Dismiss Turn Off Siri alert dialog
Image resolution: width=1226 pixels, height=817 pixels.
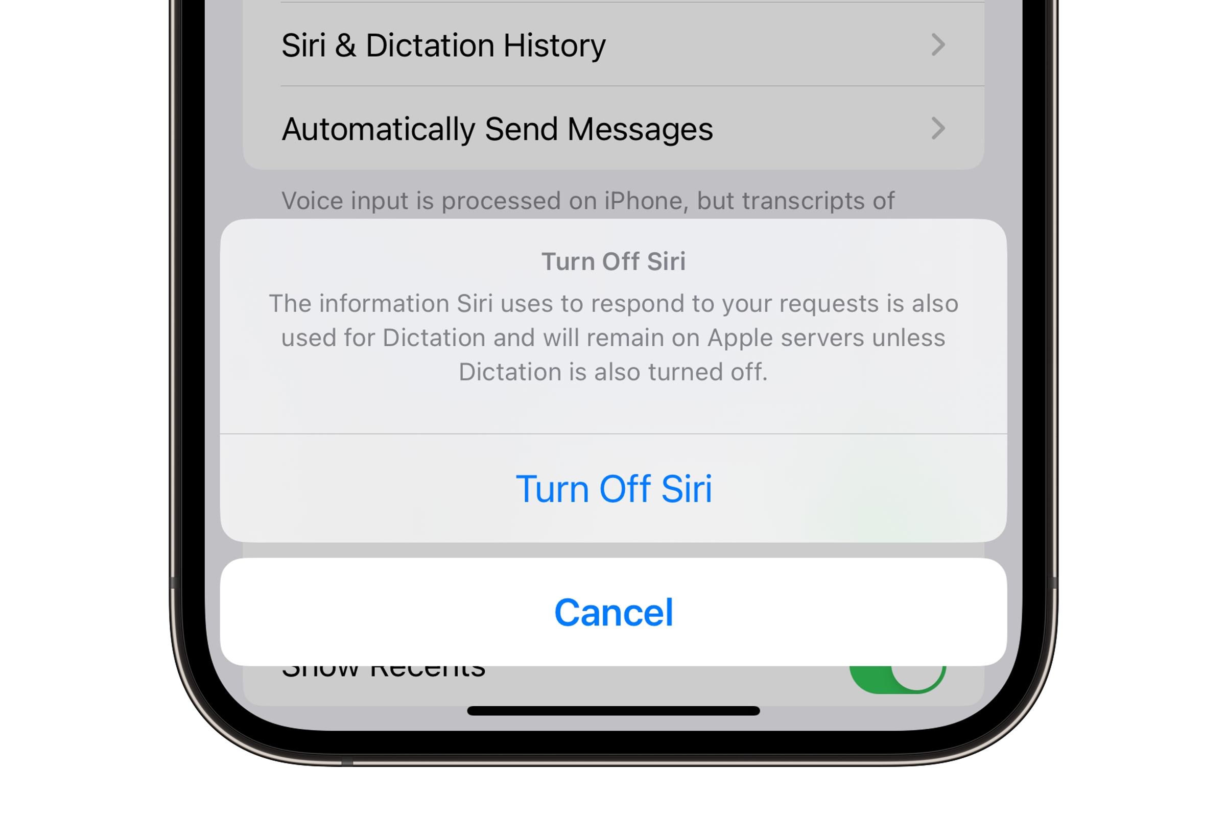[613, 611]
